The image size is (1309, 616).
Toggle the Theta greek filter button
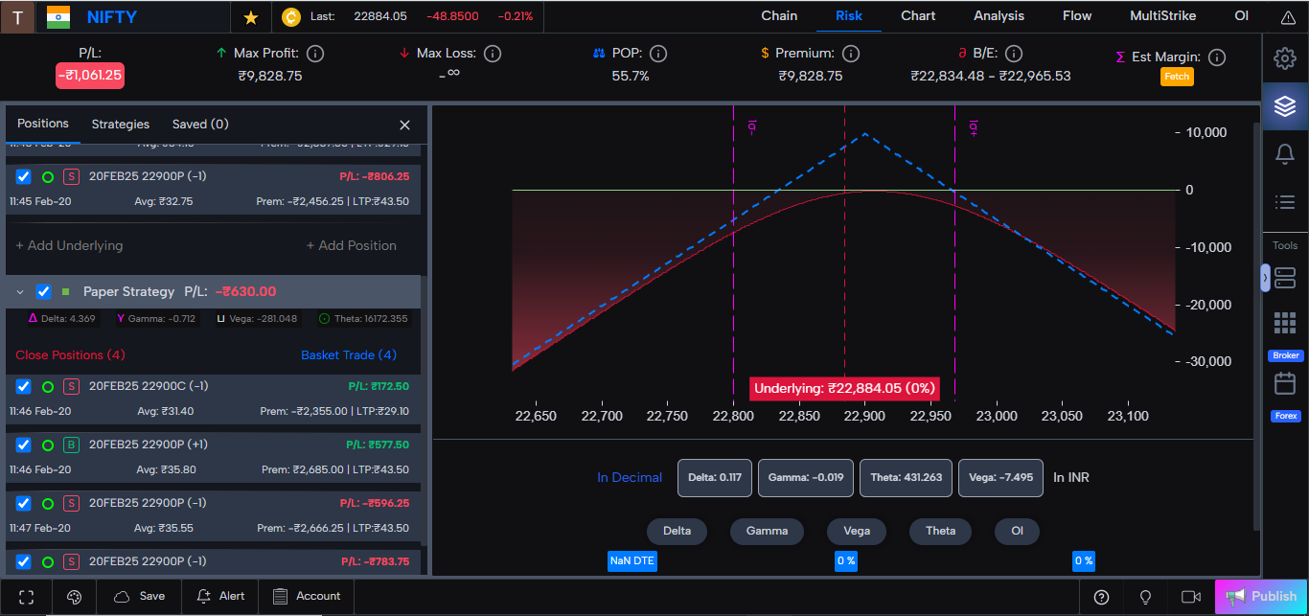pos(940,531)
